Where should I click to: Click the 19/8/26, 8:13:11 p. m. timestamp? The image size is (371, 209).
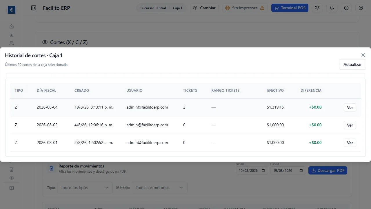coord(94,107)
